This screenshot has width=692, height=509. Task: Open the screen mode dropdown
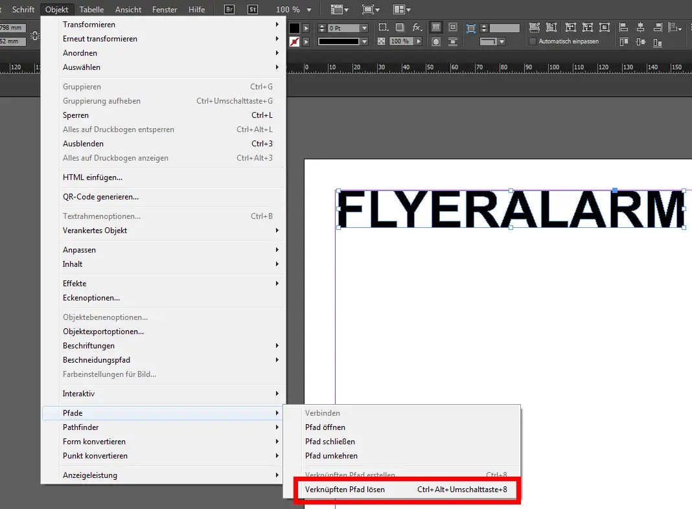(x=371, y=9)
